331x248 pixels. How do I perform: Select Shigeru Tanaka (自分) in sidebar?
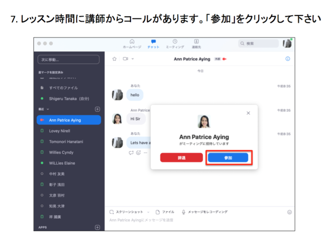pyautogui.click(x=69, y=98)
